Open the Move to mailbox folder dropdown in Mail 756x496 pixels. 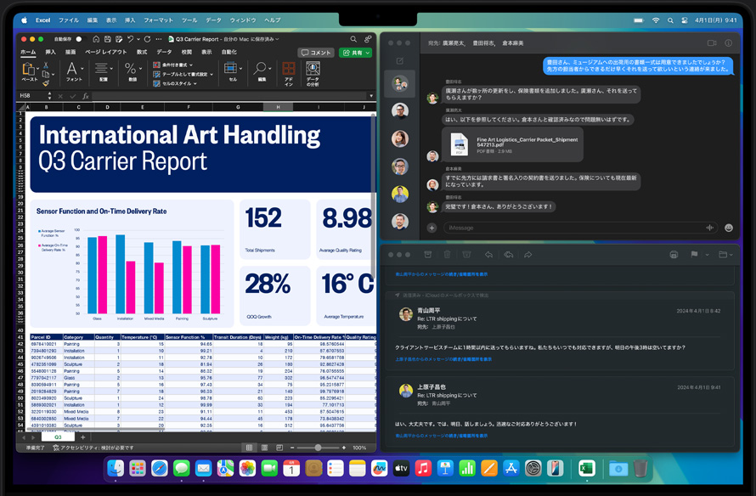pos(725,255)
